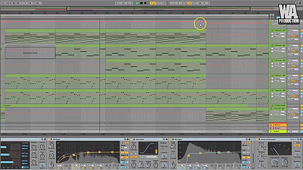Click the punch-out switch icon
Image resolution: width=303 pixels, height=170 pixels.
pos(194,3)
